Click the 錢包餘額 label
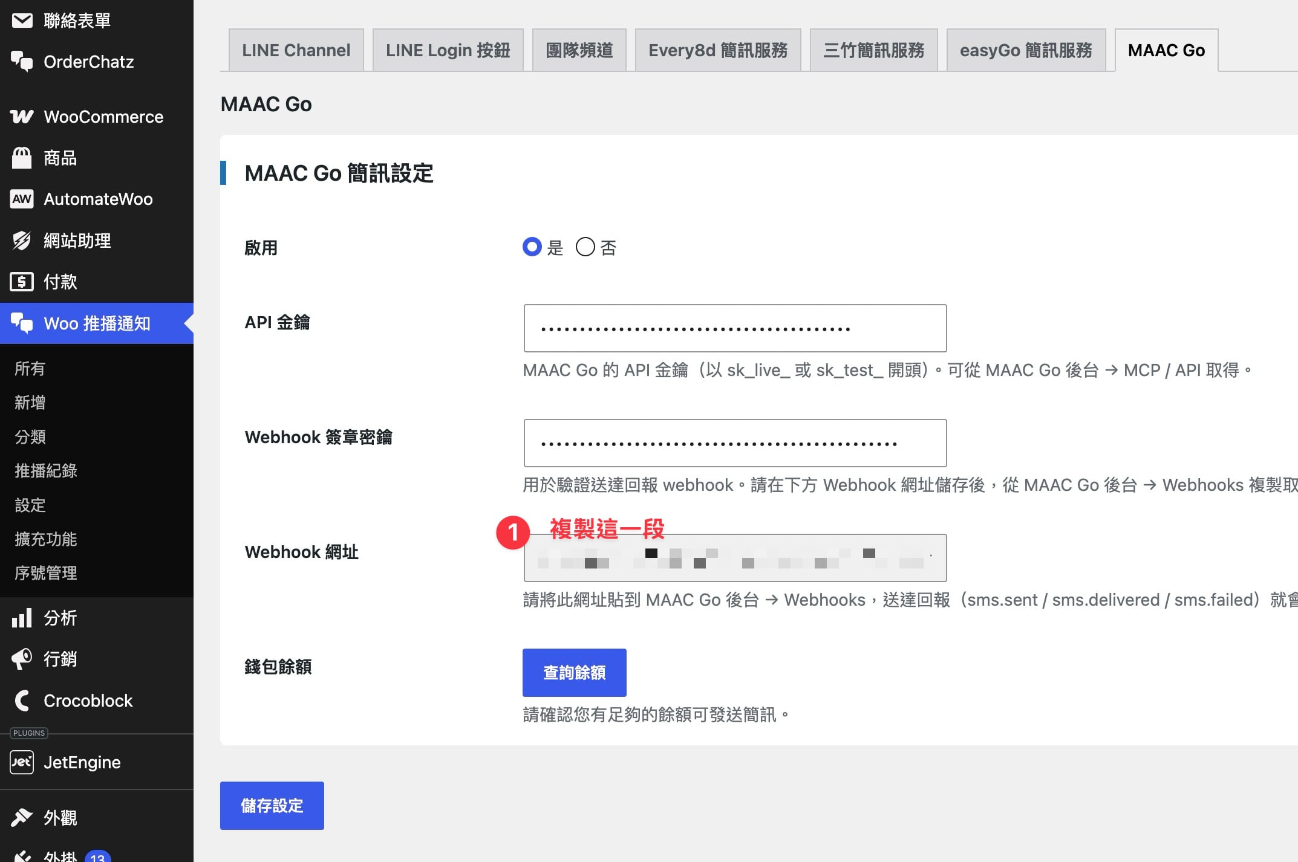The image size is (1298, 862). 278,667
